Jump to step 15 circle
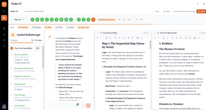 (x=124, y=19)
